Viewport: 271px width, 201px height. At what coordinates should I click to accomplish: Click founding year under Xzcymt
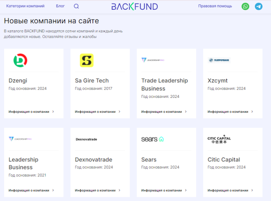tap(226, 89)
